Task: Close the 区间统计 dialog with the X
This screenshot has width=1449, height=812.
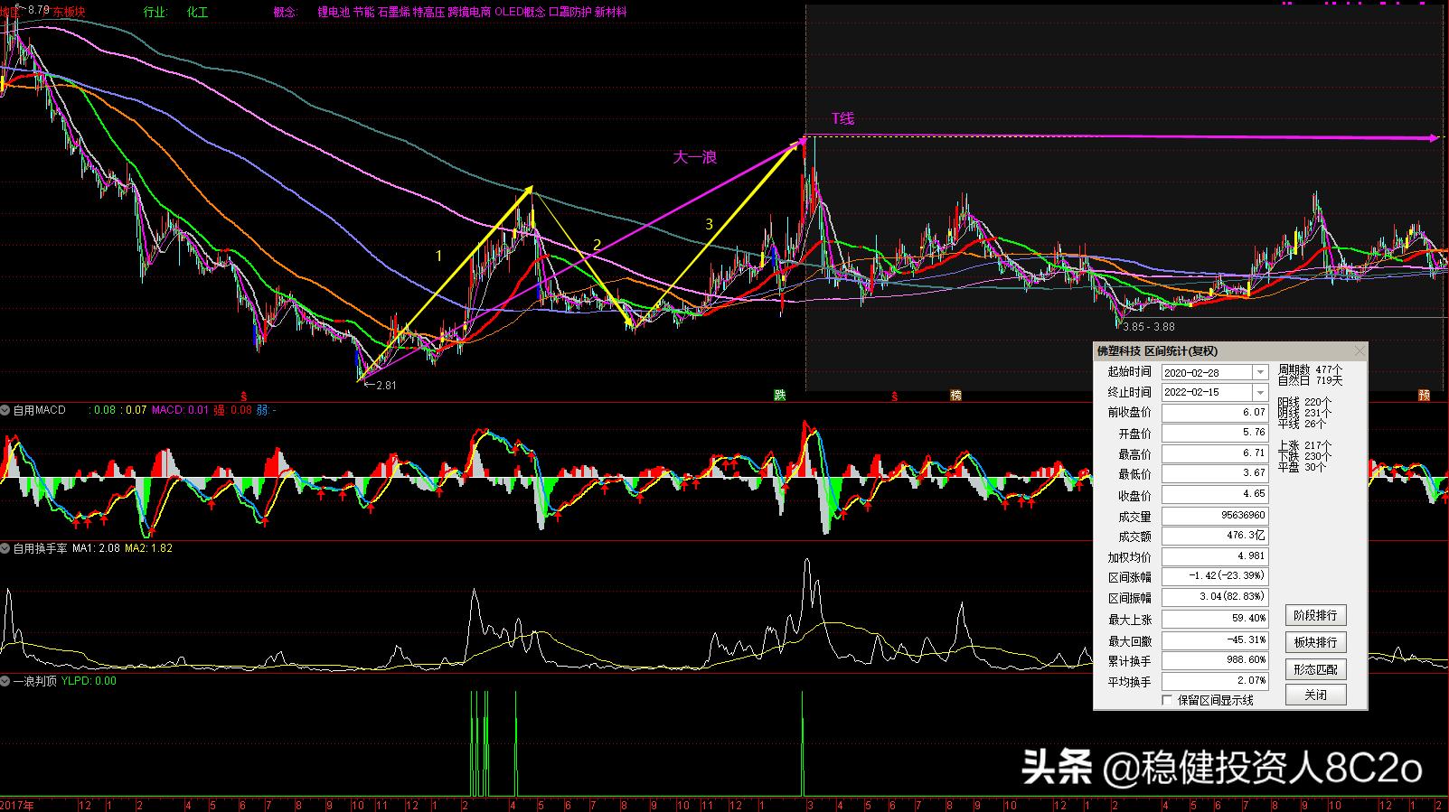Action: point(1359,351)
